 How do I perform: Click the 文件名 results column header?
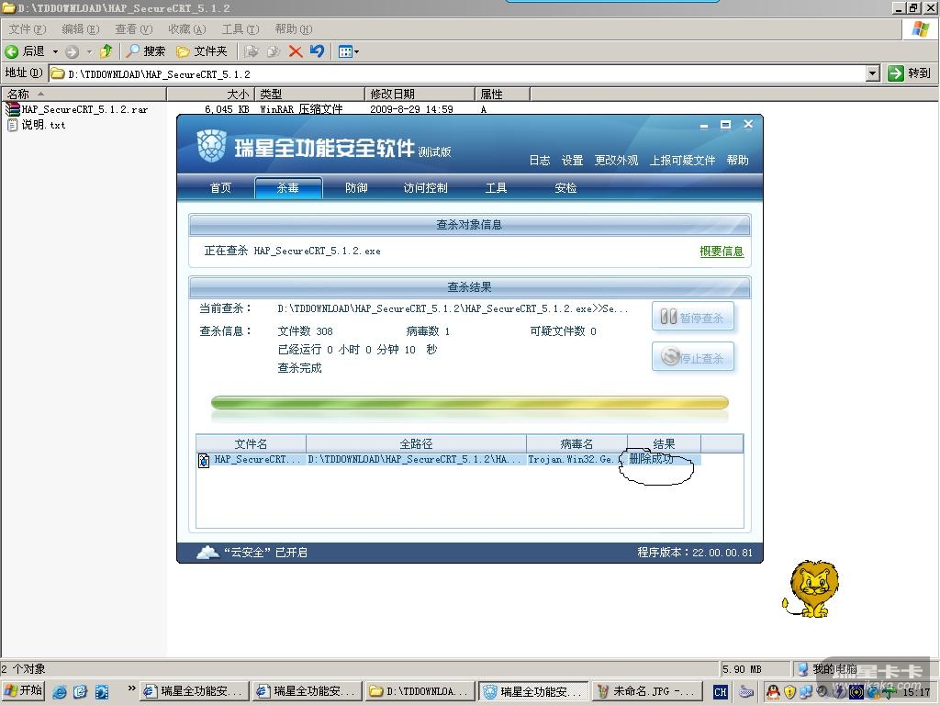(251, 443)
